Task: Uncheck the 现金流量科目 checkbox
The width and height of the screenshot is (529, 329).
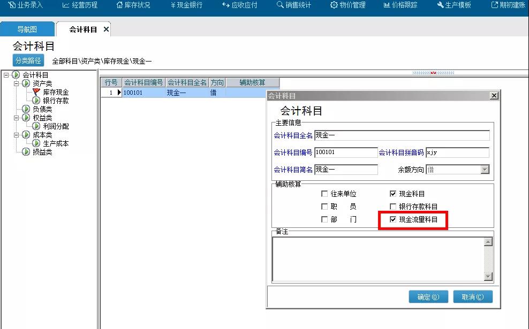Action: coord(393,219)
